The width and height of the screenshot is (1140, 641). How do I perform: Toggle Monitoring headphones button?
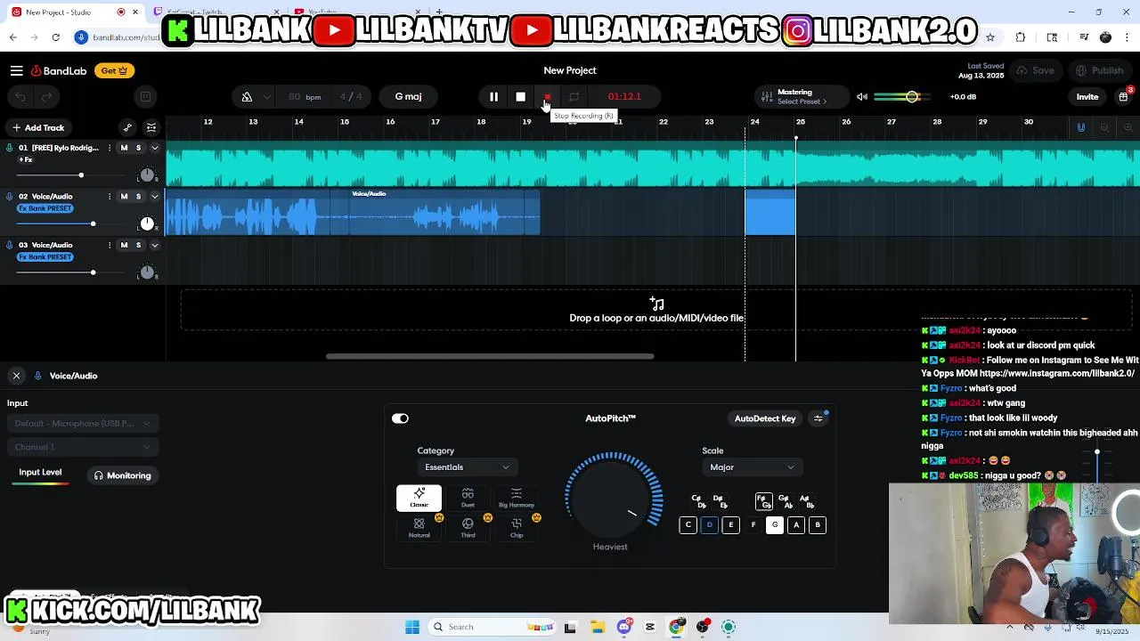(x=122, y=475)
